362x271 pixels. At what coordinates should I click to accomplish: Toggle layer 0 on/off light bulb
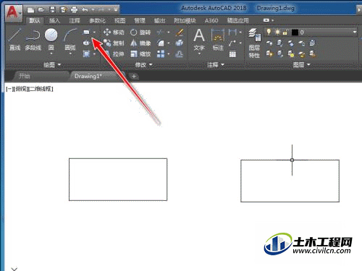[269, 32]
